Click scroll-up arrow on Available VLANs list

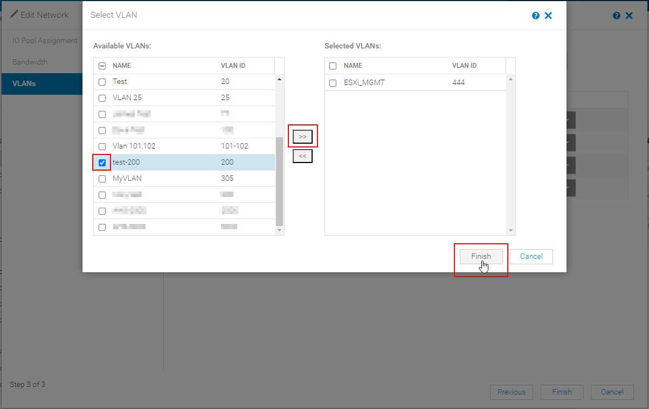(x=279, y=79)
